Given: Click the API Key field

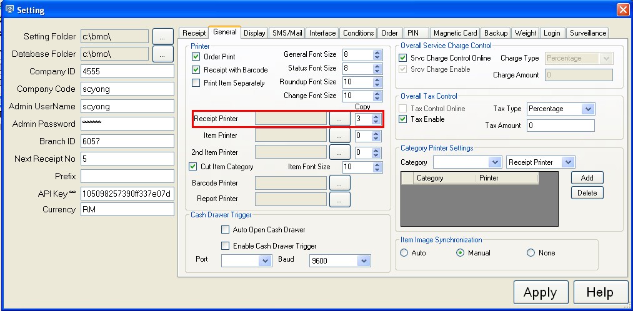Looking at the screenshot, I should coord(127,194).
